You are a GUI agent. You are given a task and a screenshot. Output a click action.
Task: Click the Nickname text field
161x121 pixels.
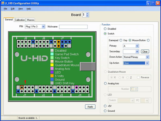pos(73,27)
